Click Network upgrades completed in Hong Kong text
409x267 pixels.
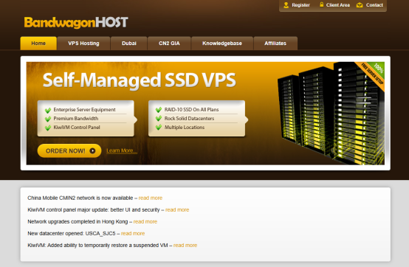coord(78,222)
